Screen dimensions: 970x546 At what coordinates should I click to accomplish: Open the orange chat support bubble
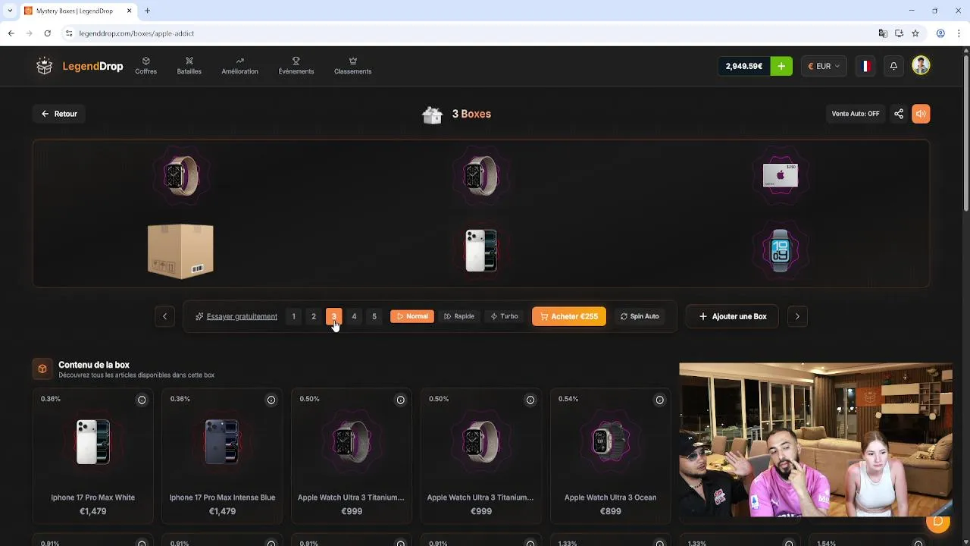[x=938, y=522]
